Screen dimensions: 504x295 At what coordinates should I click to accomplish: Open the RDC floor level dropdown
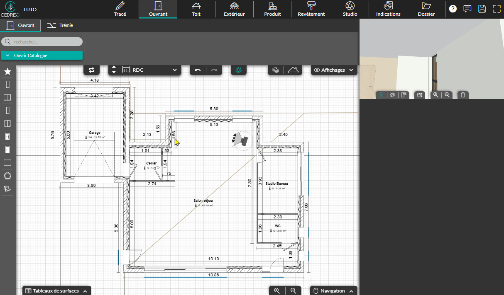(x=150, y=70)
